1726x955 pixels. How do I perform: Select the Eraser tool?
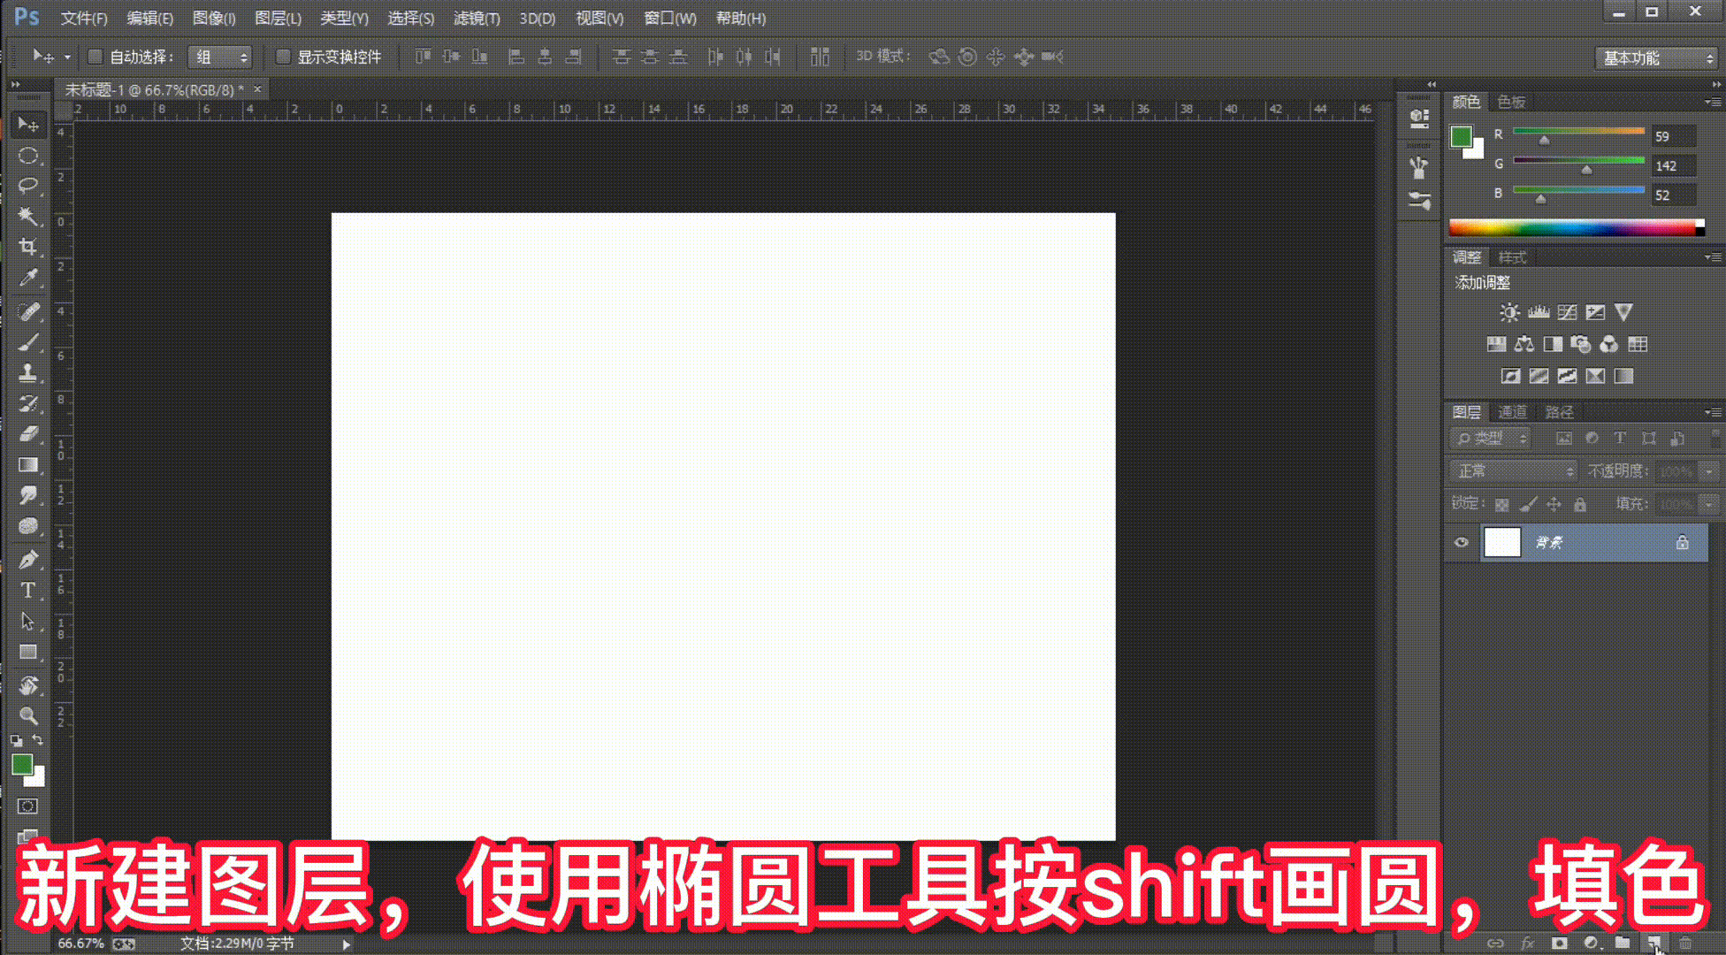tap(28, 433)
